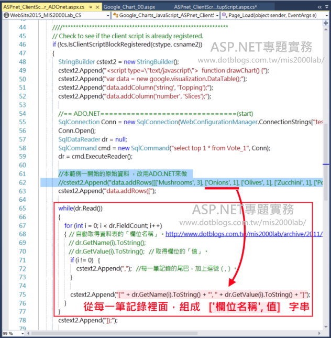Click the 'cstext2.Append(",");' line 72
Screen dimensions: 331x338
click(x=104, y=269)
